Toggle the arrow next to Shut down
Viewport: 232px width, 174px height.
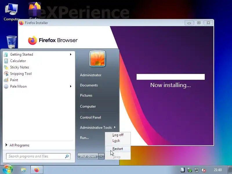pos(101,156)
